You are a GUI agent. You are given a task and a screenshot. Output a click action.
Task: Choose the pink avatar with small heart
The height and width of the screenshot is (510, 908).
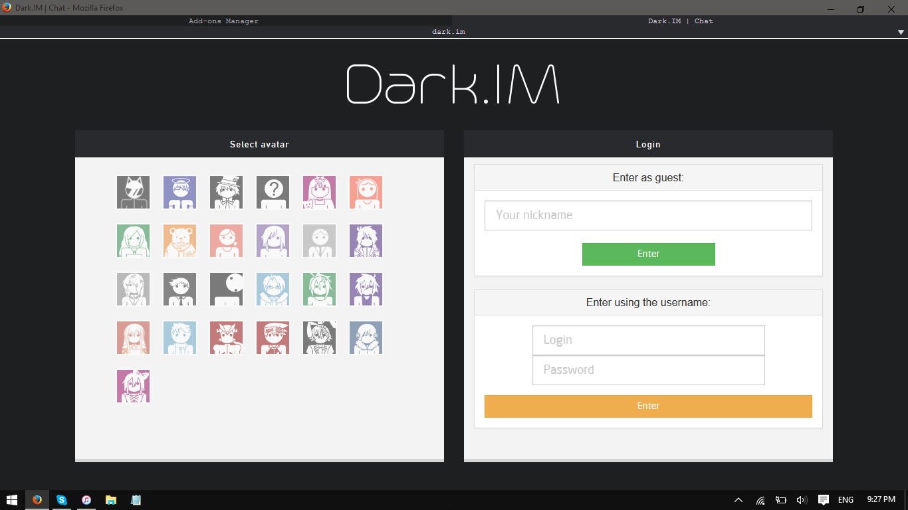226,240
